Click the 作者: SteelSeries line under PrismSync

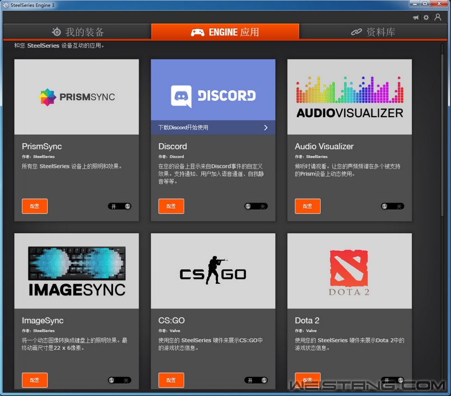pyautogui.click(x=38, y=157)
